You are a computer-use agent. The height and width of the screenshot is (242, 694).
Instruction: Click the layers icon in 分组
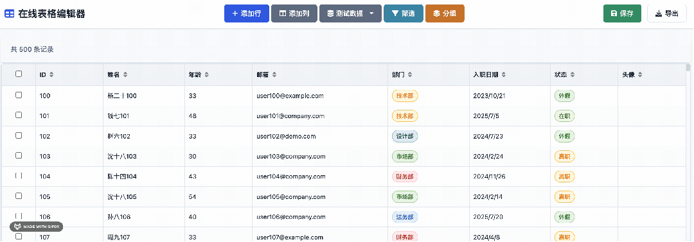[x=436, y=13]
